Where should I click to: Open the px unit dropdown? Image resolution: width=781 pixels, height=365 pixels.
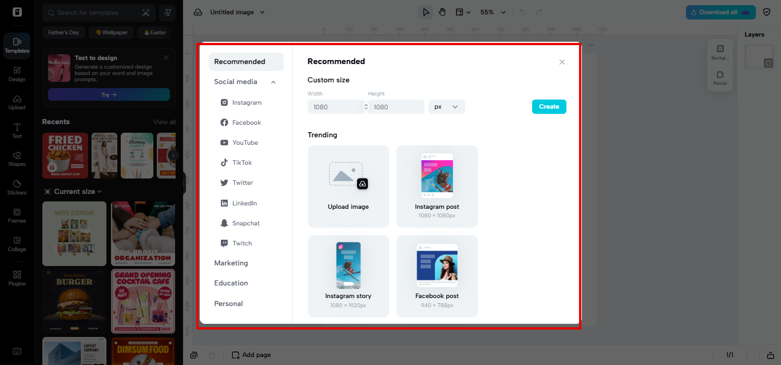point(446,106)
